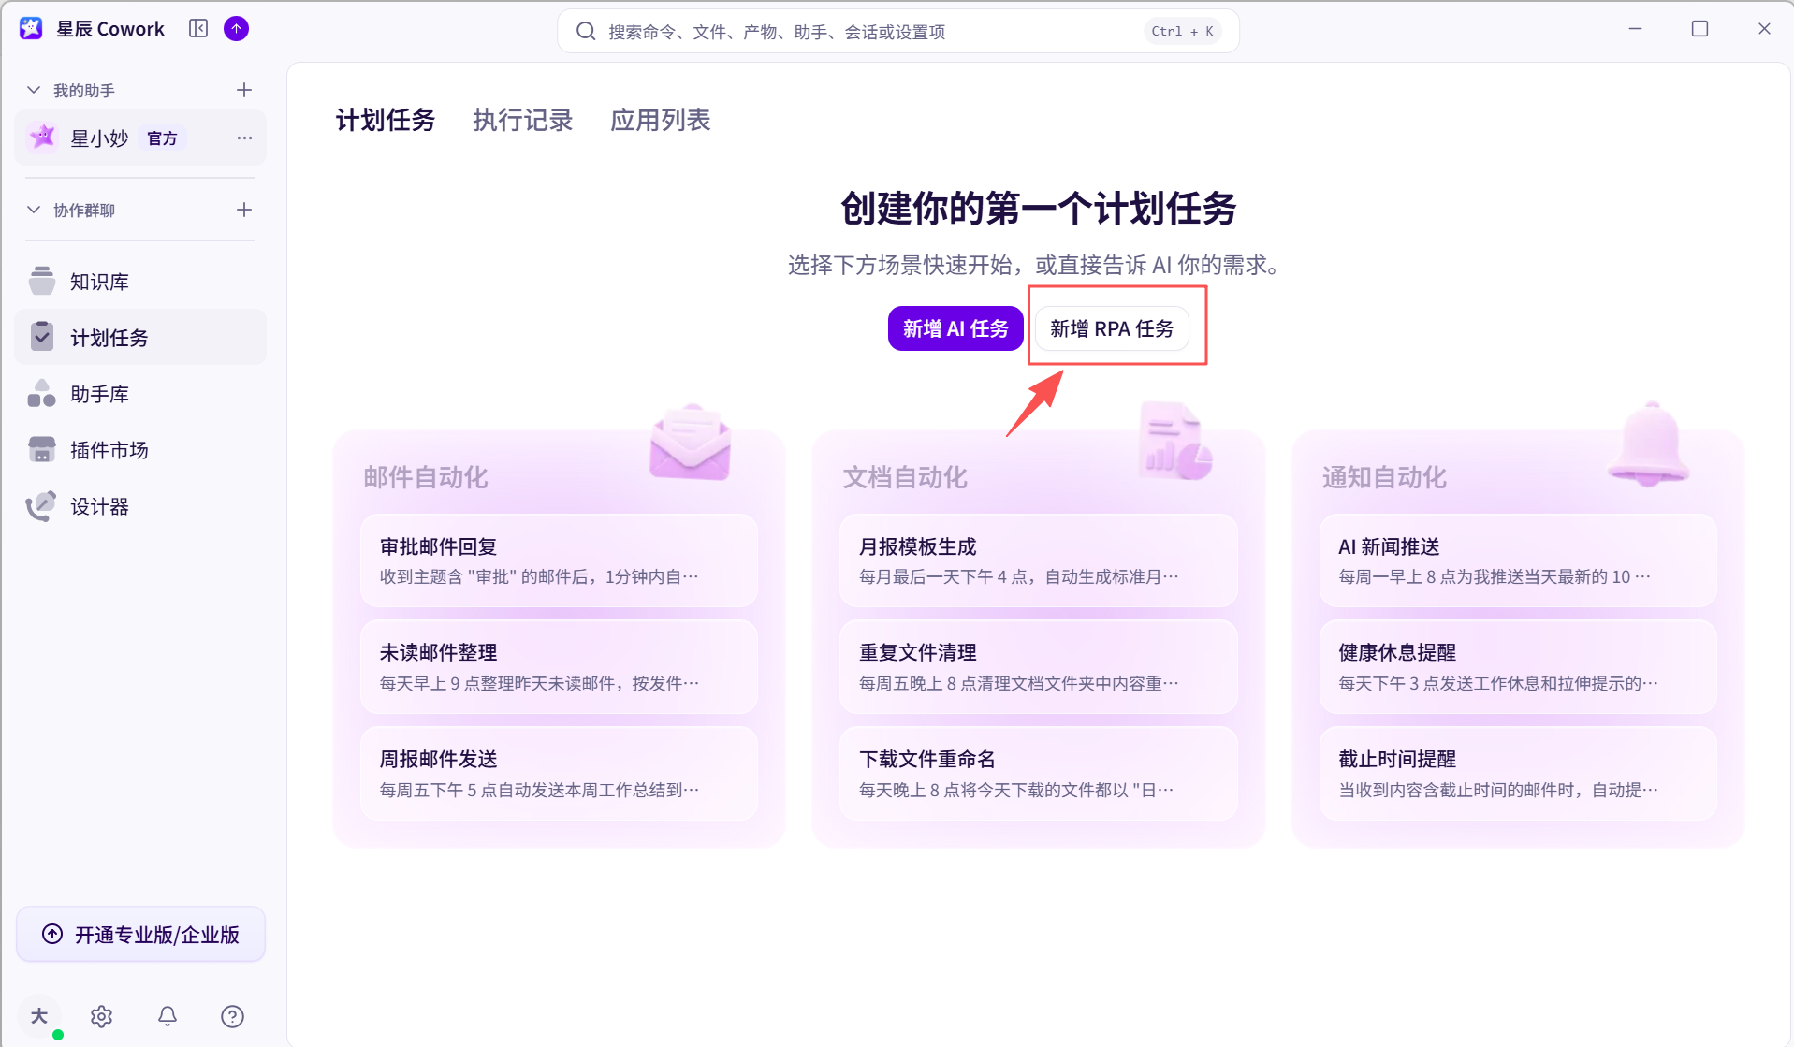Image resolution: width=1794 pixels, height=1047 pixels.
Task: Switch to the 应用列表 tab
Action: [661, 120]
